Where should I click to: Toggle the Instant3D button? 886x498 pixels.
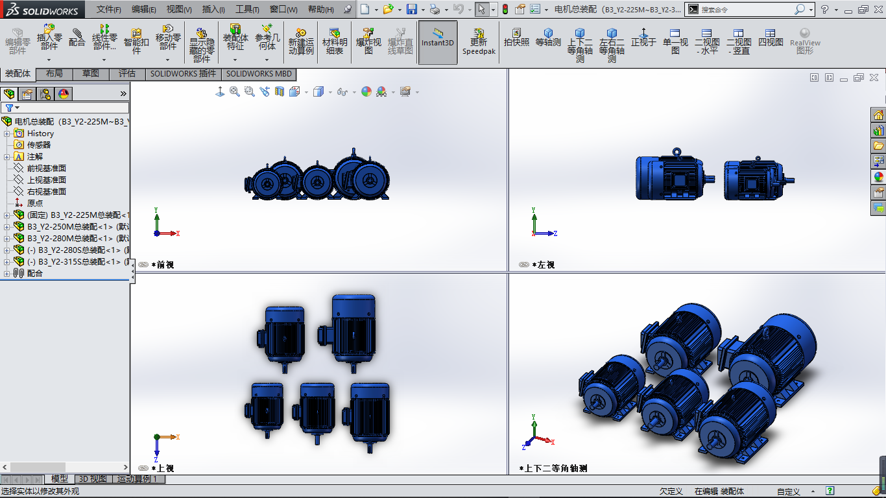click(x=438, y=42)
